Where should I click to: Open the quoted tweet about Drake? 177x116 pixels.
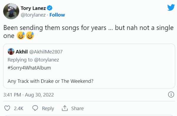89,66
